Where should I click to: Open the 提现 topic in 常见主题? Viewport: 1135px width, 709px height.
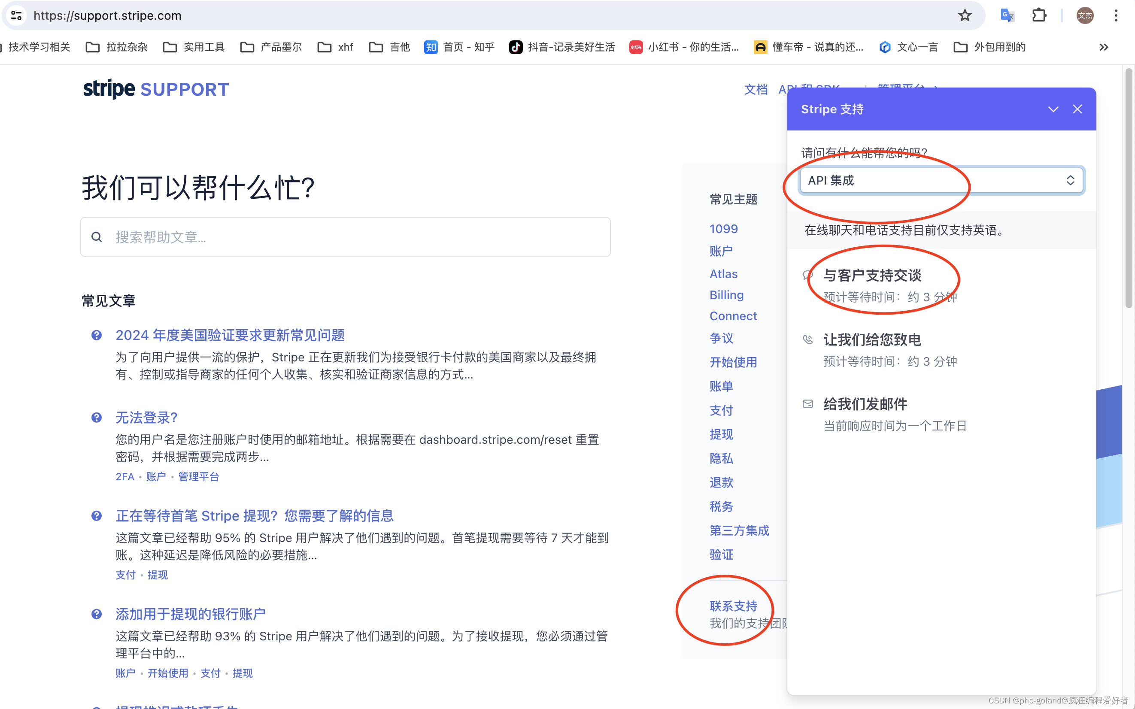721,434
